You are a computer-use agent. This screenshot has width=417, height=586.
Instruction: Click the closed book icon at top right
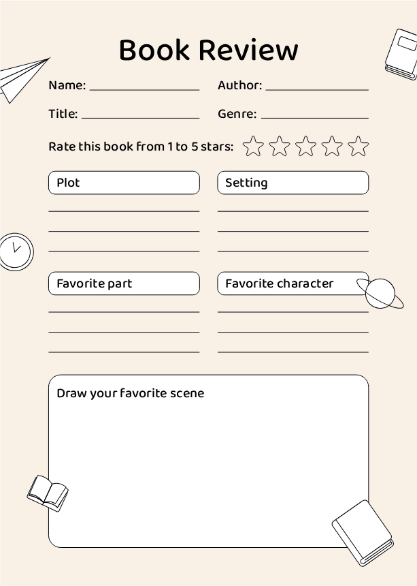[401, 54]
